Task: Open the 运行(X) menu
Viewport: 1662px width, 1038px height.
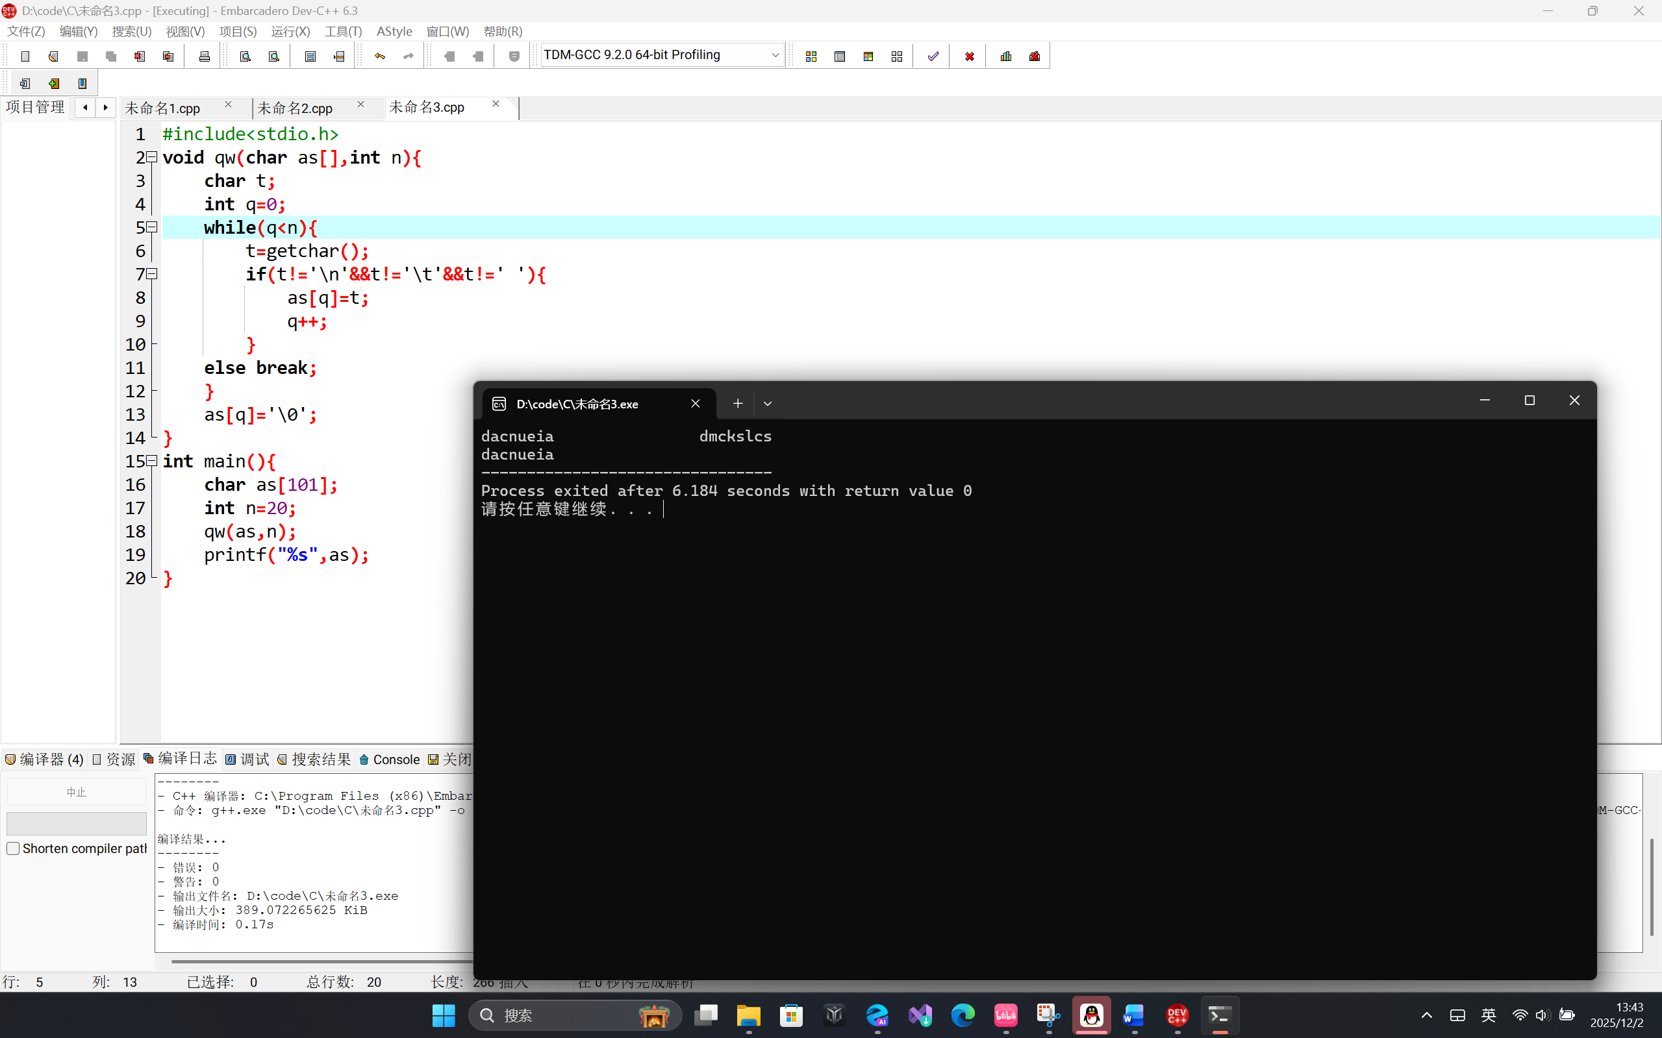Action: pos(290,32)
